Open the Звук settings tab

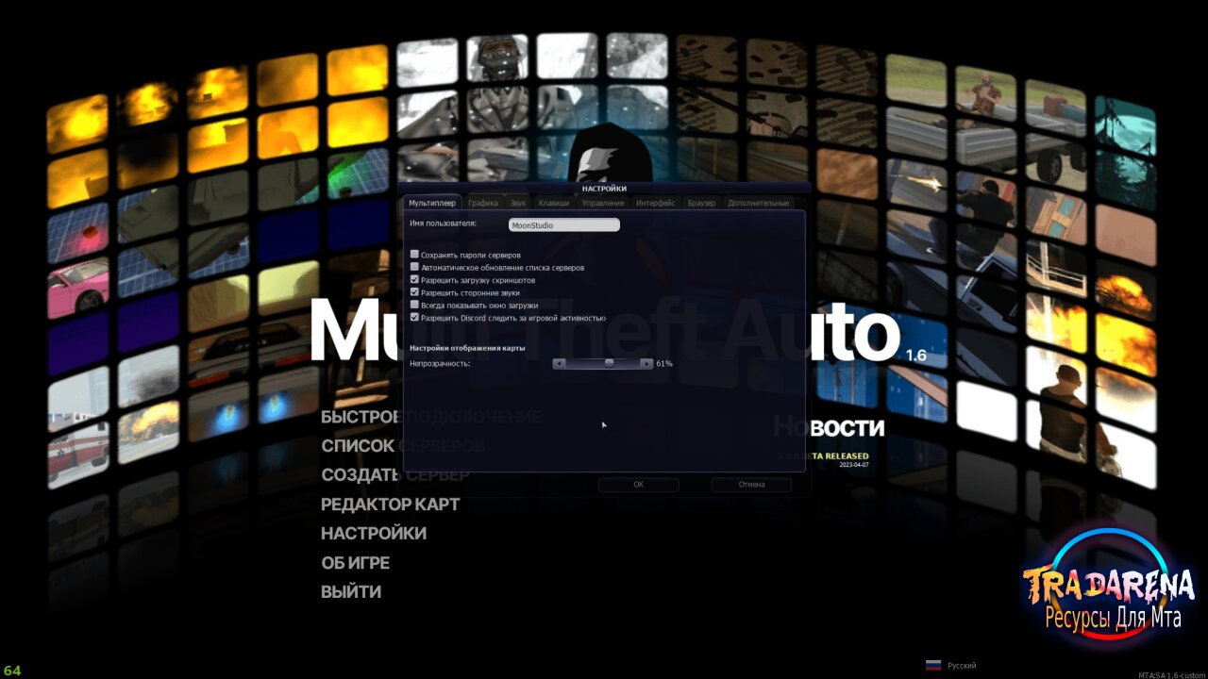point(518,203)
